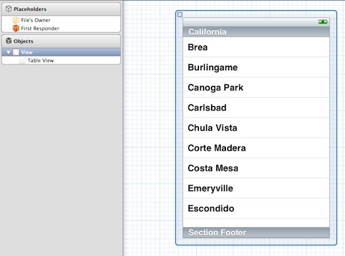Choose the Emeryville table row
345x256 pixels.
(256, 189)
